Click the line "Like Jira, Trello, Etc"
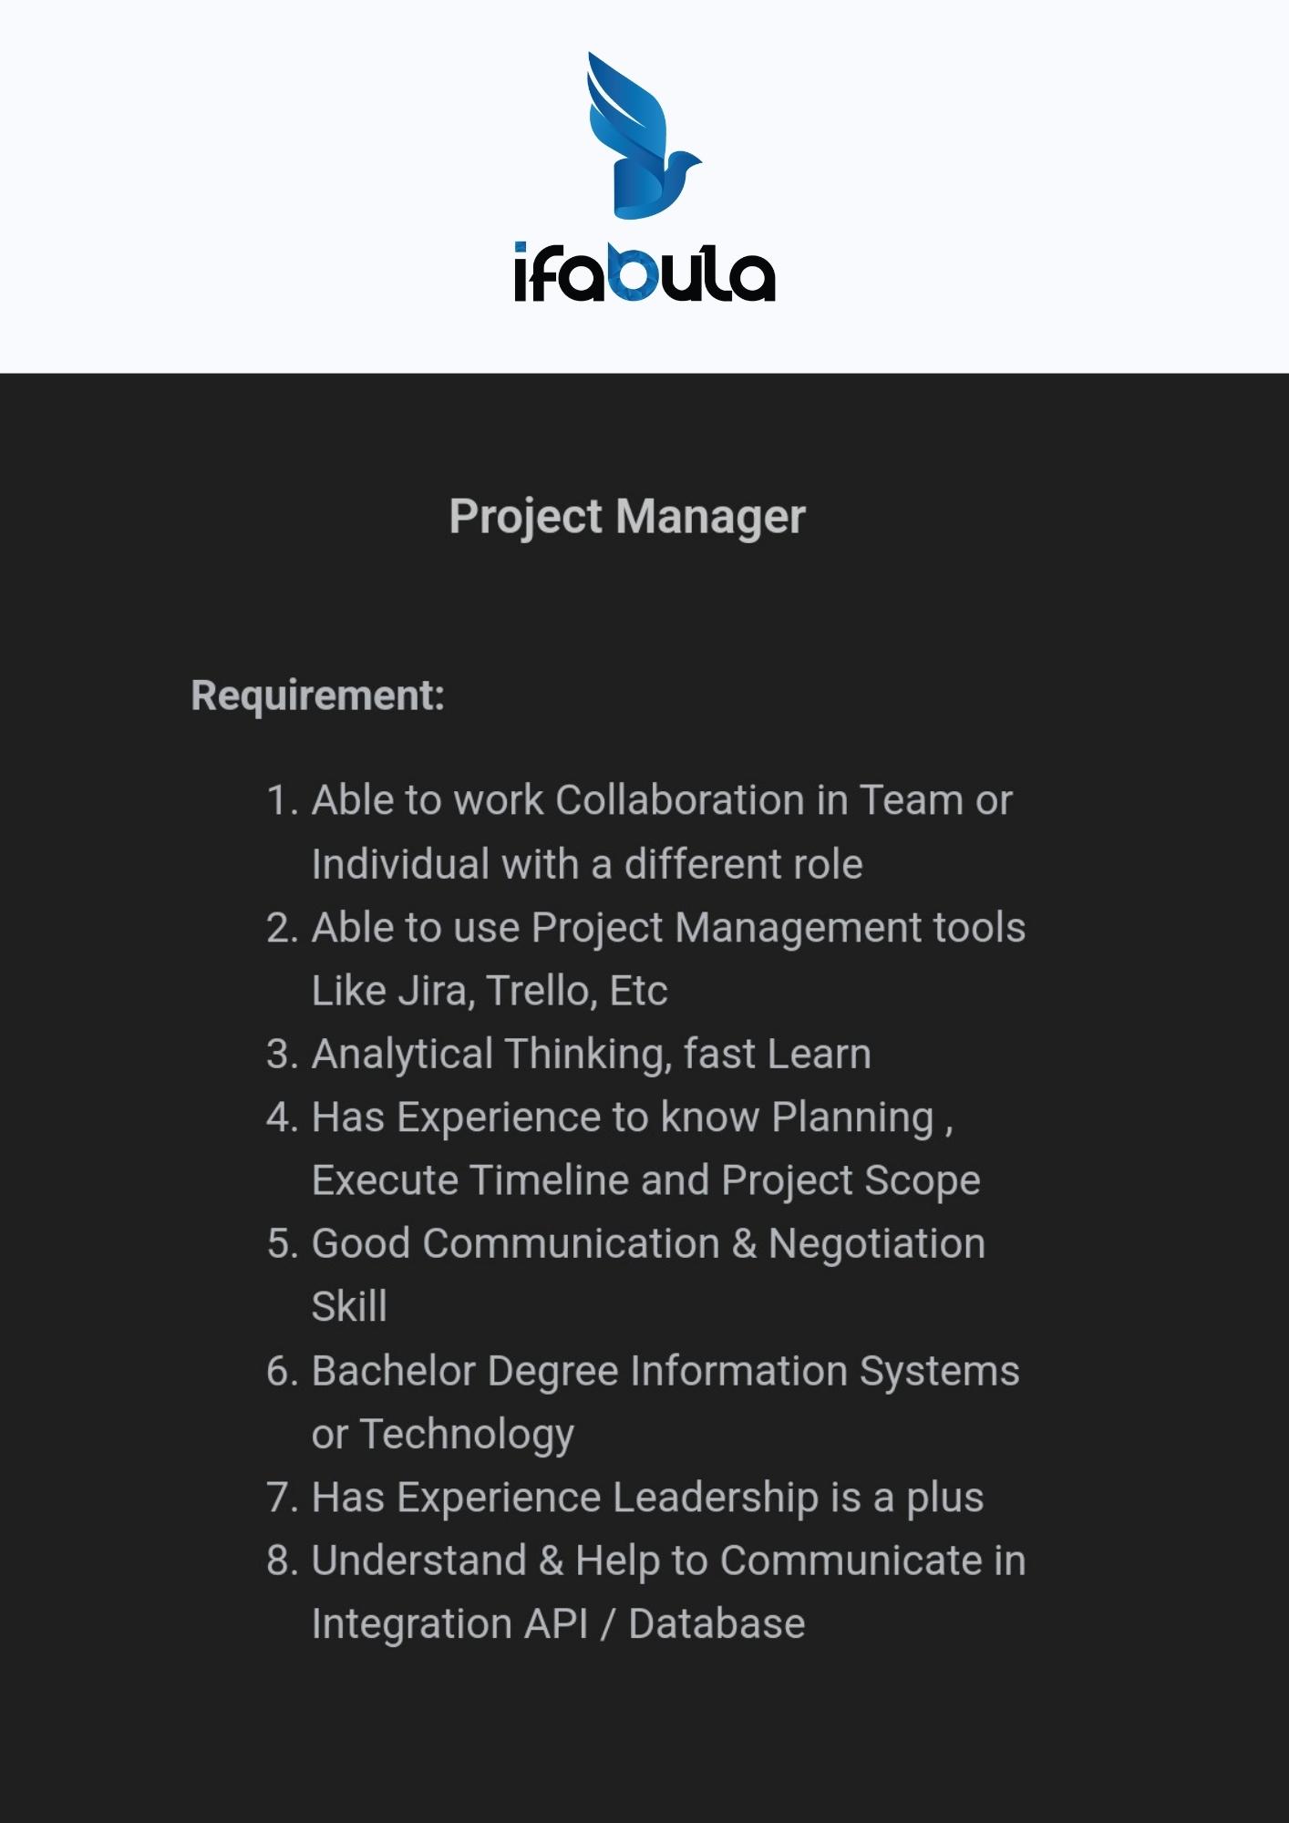Screen dimensions: 1289x1823 (490, 991)
